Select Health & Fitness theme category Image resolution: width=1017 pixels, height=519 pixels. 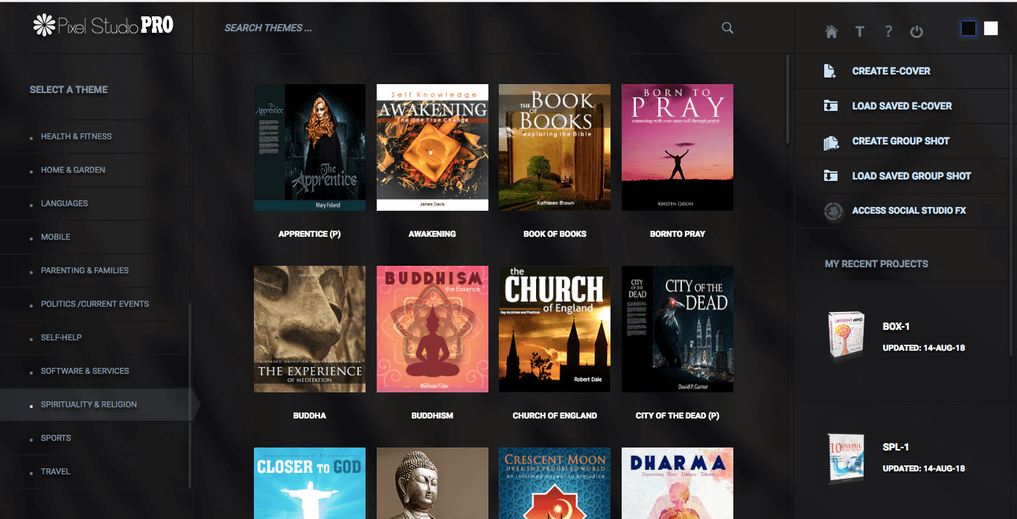point(76,136)
